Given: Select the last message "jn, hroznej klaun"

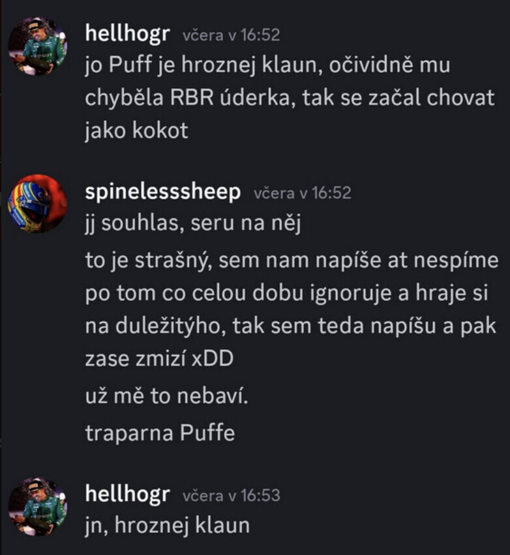Looking at the screenshot, I should click(167, 526).
